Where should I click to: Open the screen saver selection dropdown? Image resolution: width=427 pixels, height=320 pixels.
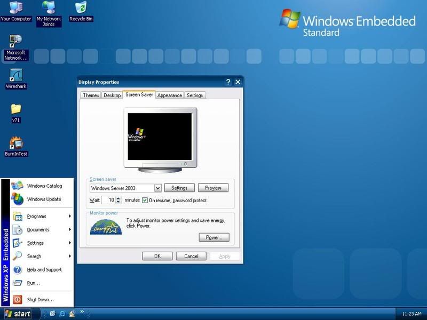(157, 188)
